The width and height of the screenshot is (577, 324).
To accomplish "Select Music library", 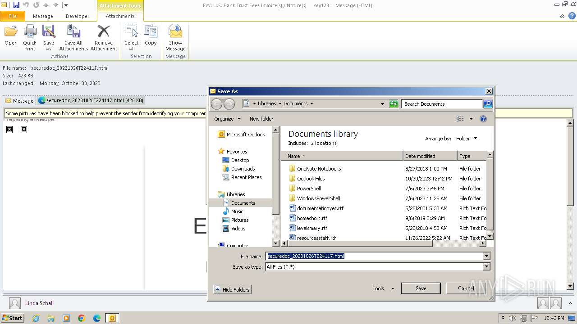I will coord(233,211).
